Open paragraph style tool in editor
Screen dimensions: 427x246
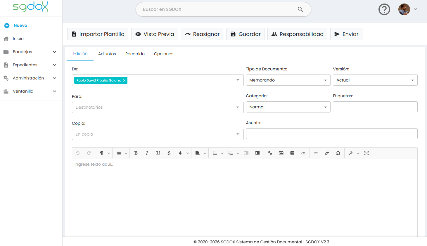(119, 153)
